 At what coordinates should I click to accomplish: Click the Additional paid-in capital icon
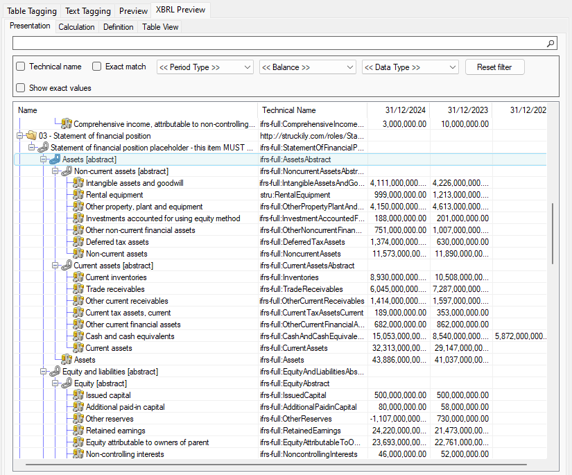coord(78,407)
